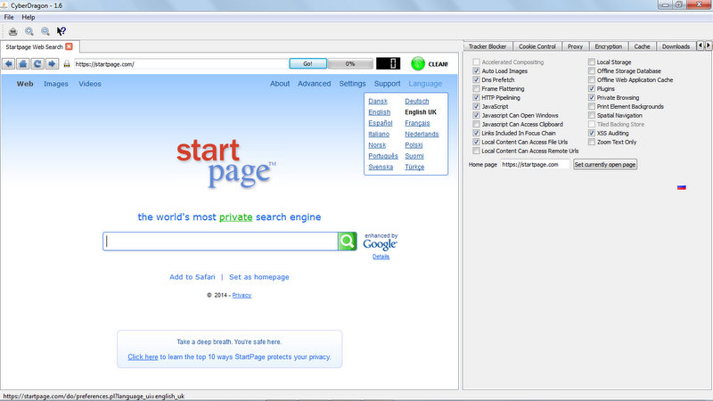Click the Add to Safari link
This screenshot has height=401, width=713.
pyautogui.click(x=193, y=277)
